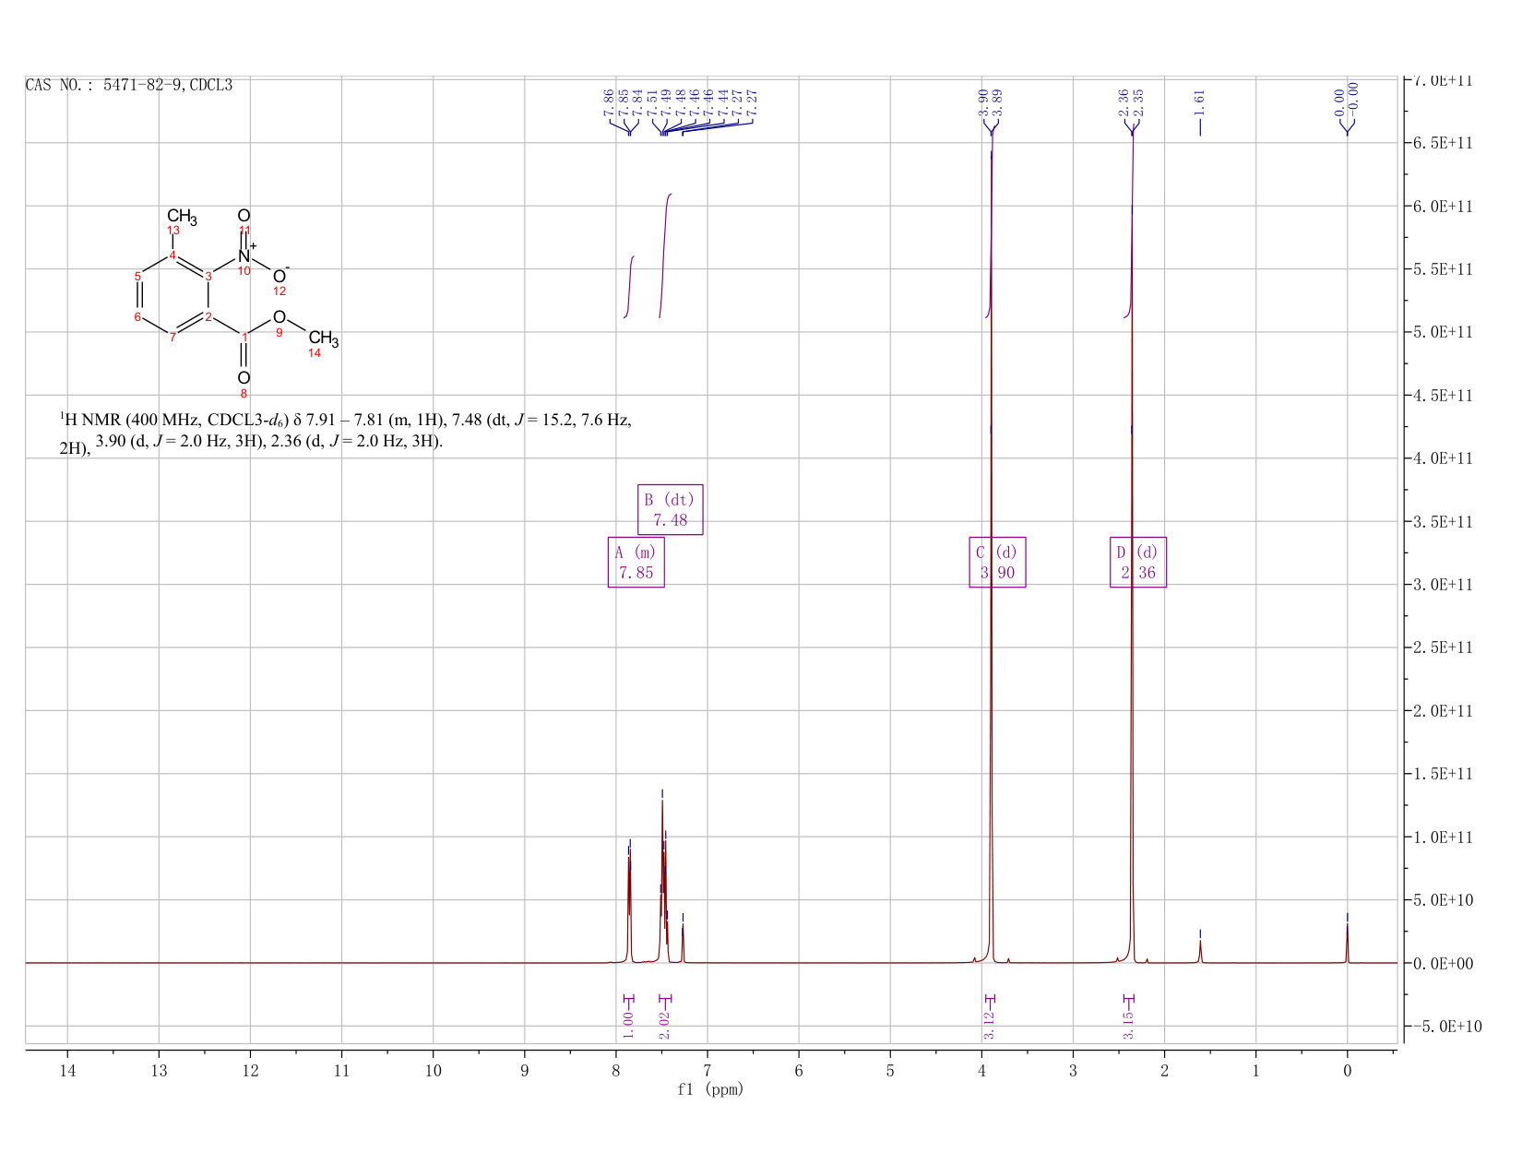Click the multiplet box A (m) 7.85
The image size is (1522, 1176).
tap(636, 562)
